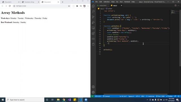The image size is (181, 102).
Task: Open the Run menu
Action: coord(121,2)
